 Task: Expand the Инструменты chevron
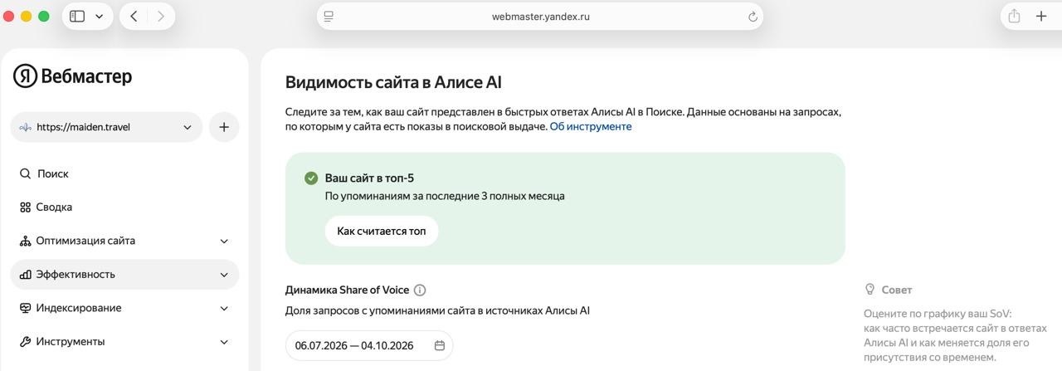point(224,342)
